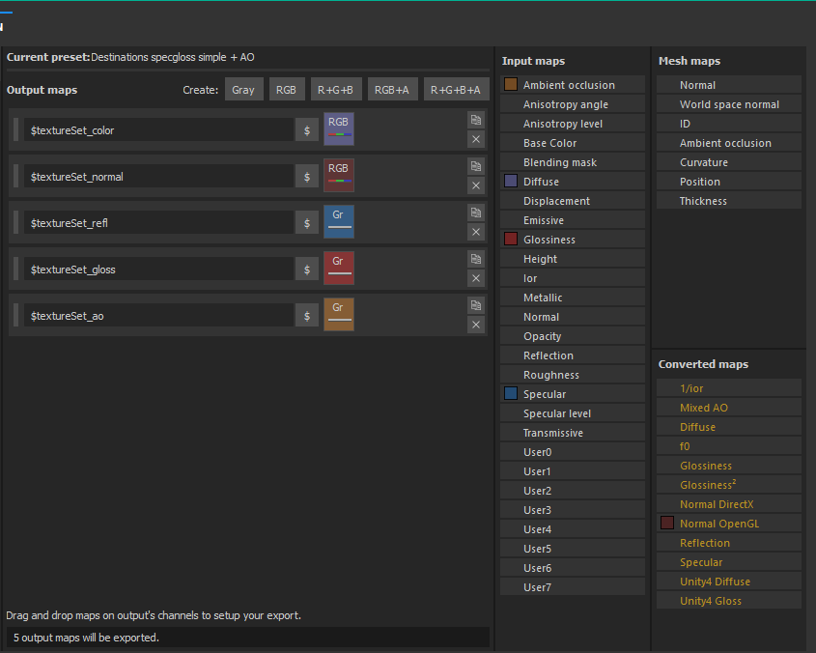Copy the $textureSet_color output map
The height and width of the screenshot is (653, 816).
point(476,121)
